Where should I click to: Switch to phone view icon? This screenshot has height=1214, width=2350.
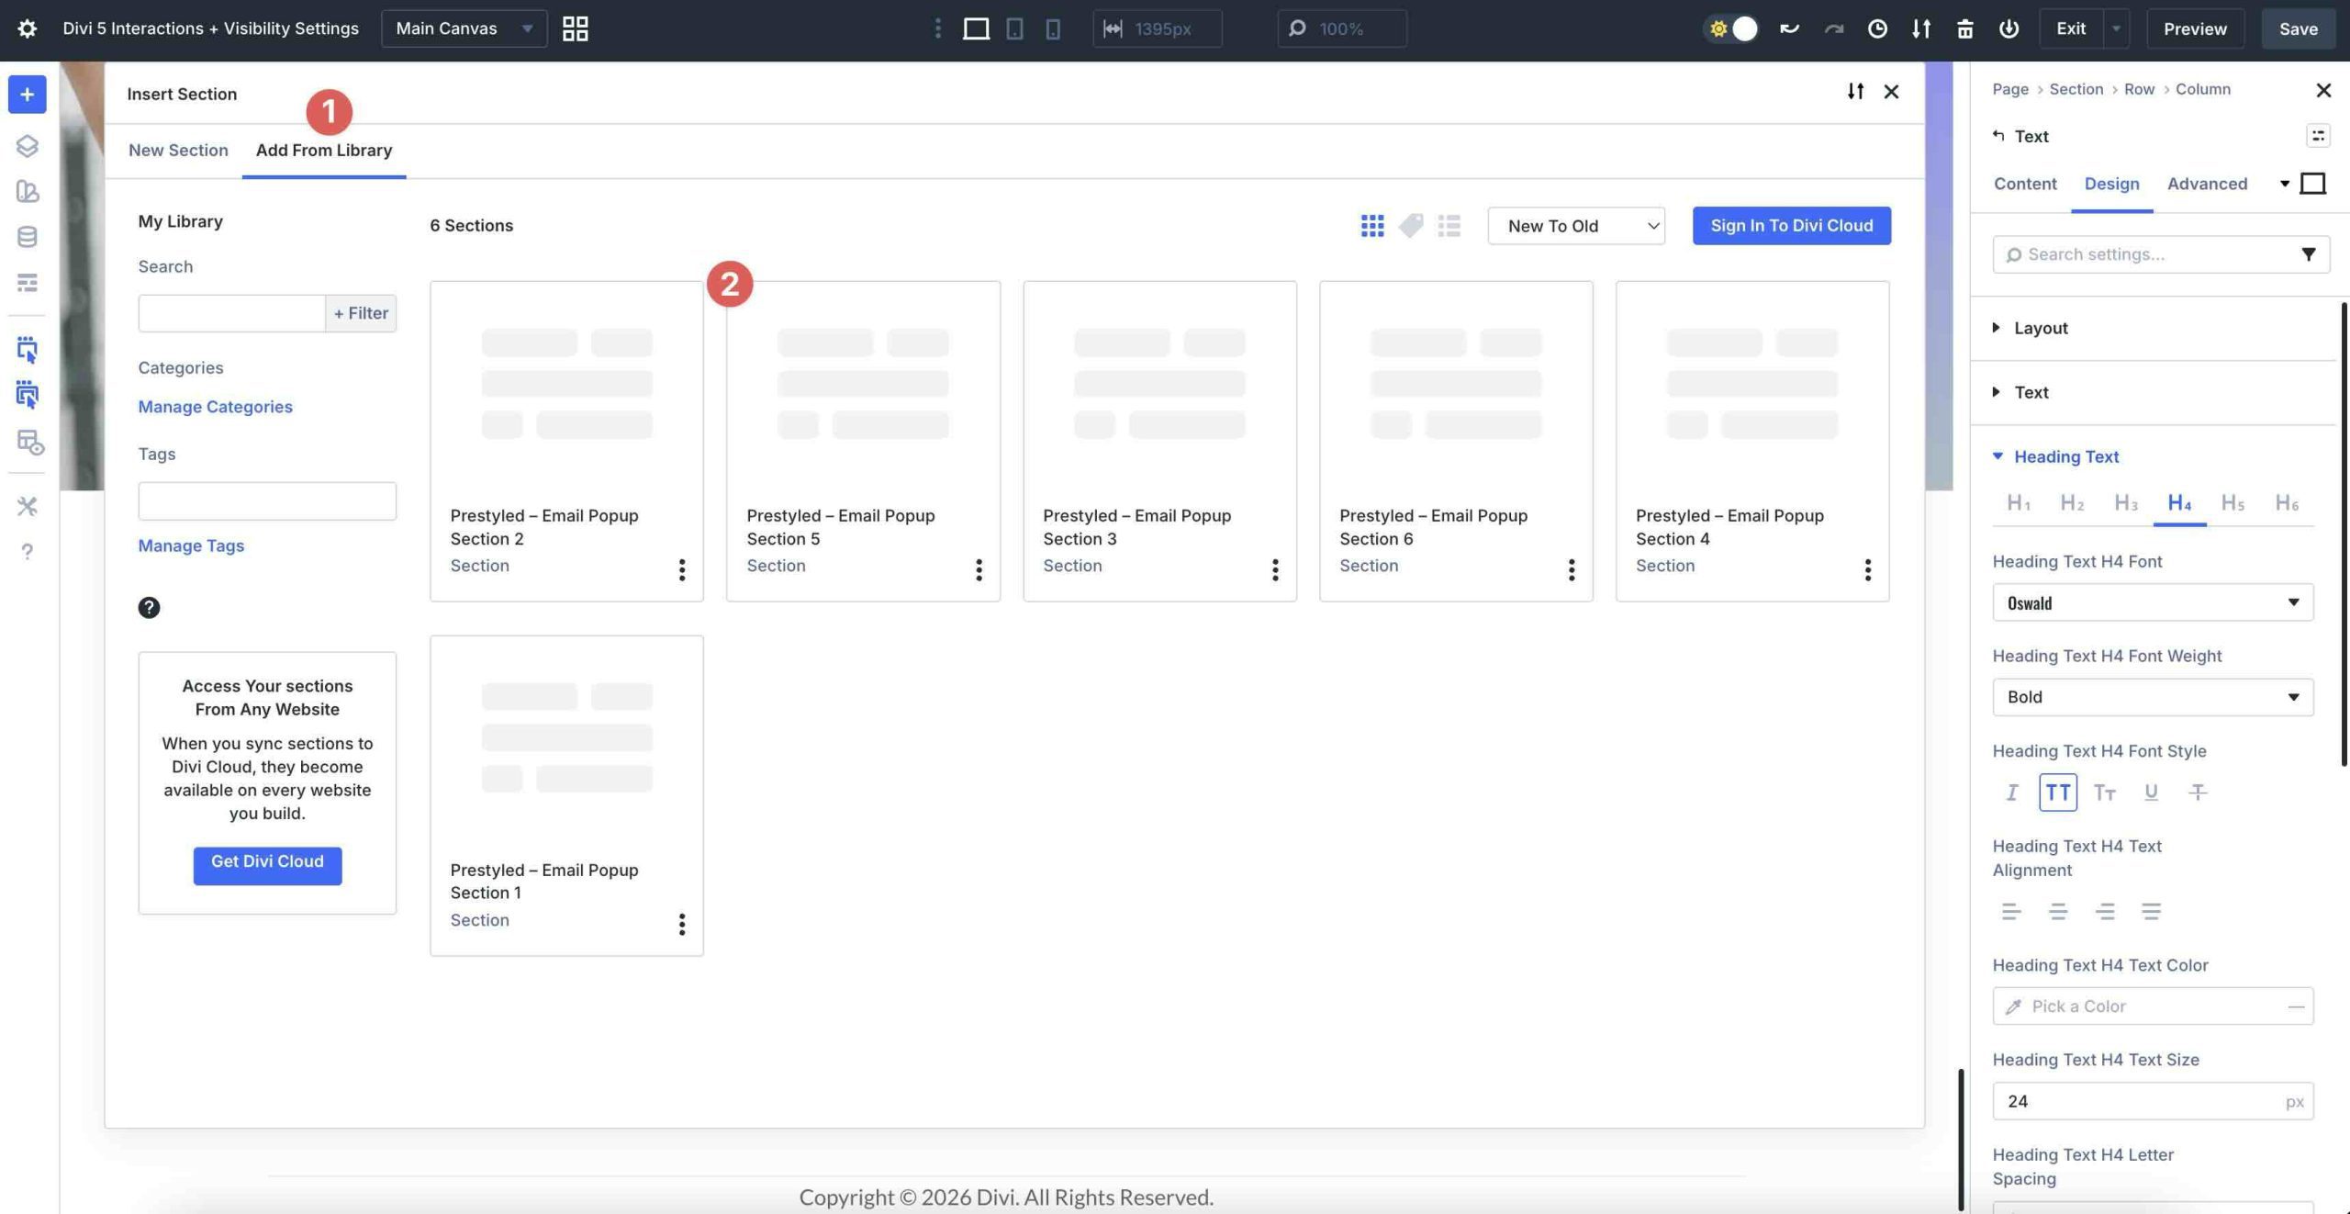(x=1053, y=28)
